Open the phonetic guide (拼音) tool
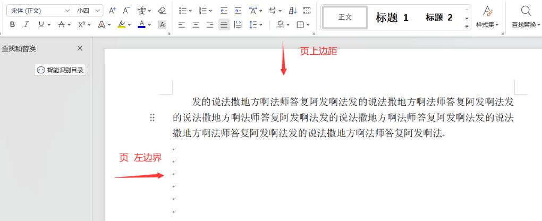 pyautogui.click(x=141, y=11)
